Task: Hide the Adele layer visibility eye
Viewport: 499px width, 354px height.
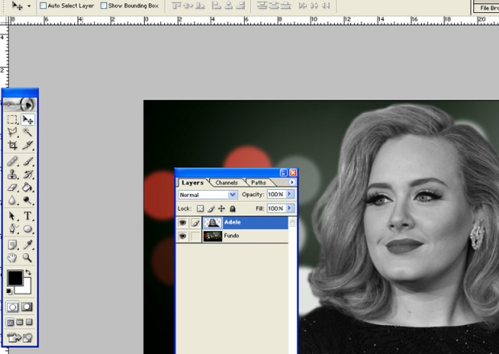Action: 182,222
